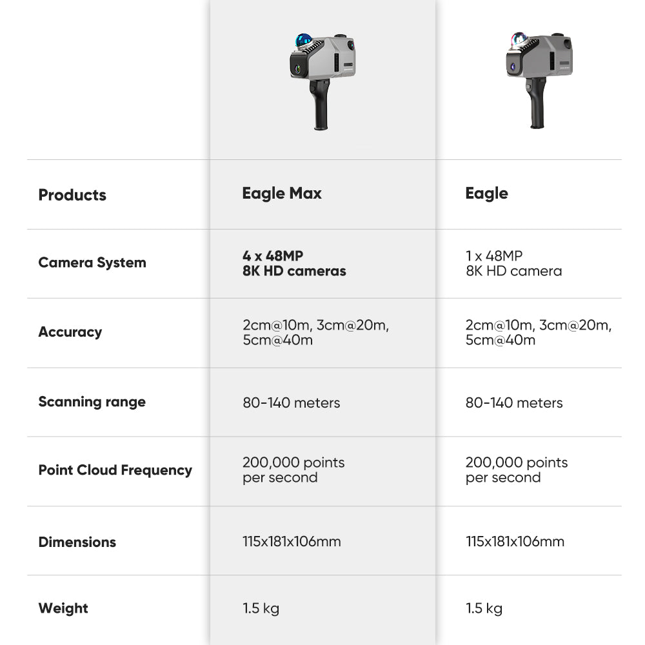Screen dimensions: 645x645
Task: Click the Dimensions row label
Action: pos(77,542)
